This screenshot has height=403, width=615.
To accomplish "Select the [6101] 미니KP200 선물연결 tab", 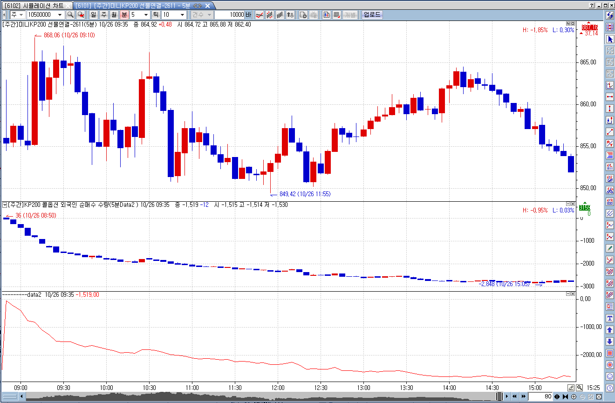I will (x=143, y=6).
